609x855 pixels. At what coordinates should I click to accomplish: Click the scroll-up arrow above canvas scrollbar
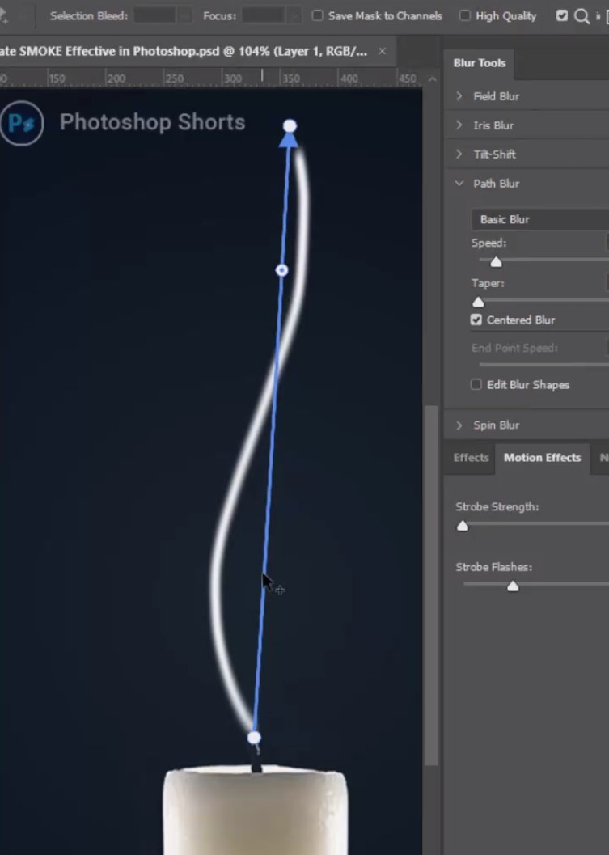[433, 79]
